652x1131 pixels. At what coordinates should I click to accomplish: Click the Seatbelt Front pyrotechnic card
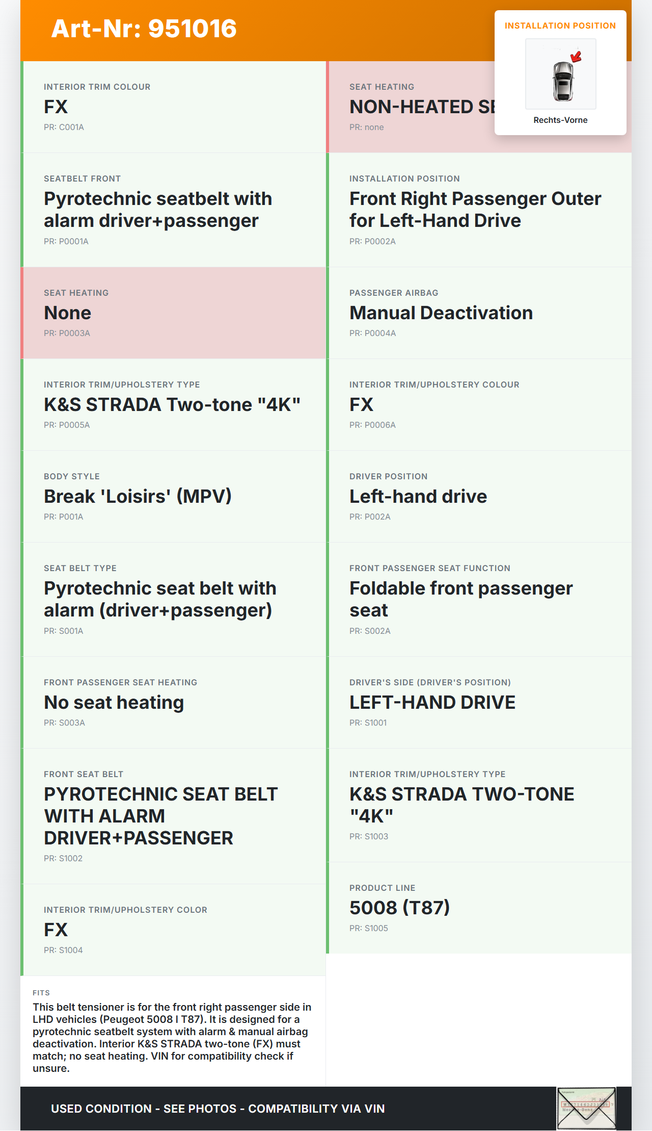click(x=173, y=210)
